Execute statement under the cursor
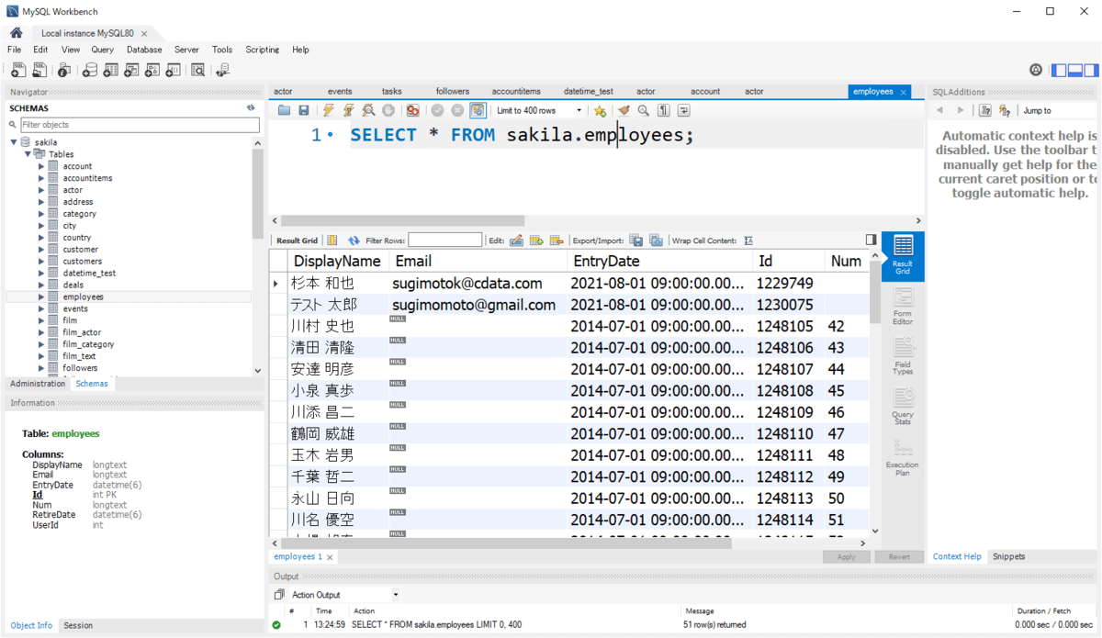The width and height of the screenshot is (1102, 638). [x=348, y=110]
